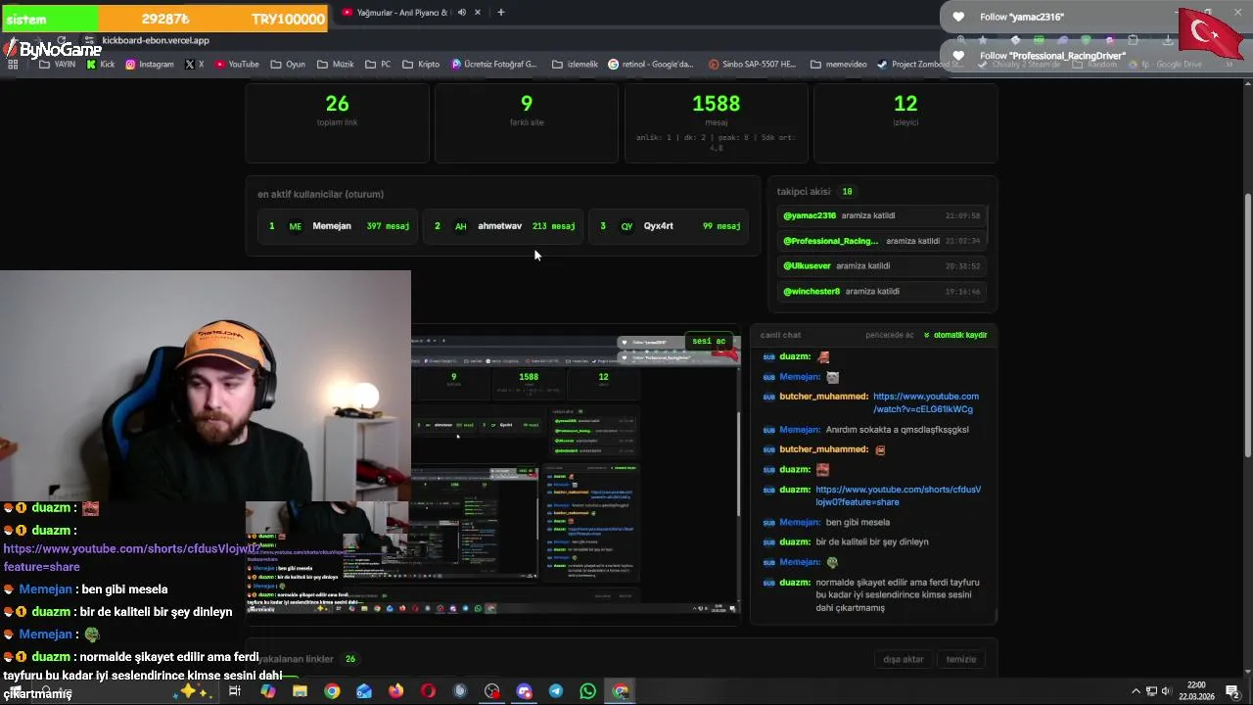This screenshot has height=705, width=1253.
Task: Open duazm's YouTube shorts link in chat
Action: pyautogui.click(x=899, y=495)
